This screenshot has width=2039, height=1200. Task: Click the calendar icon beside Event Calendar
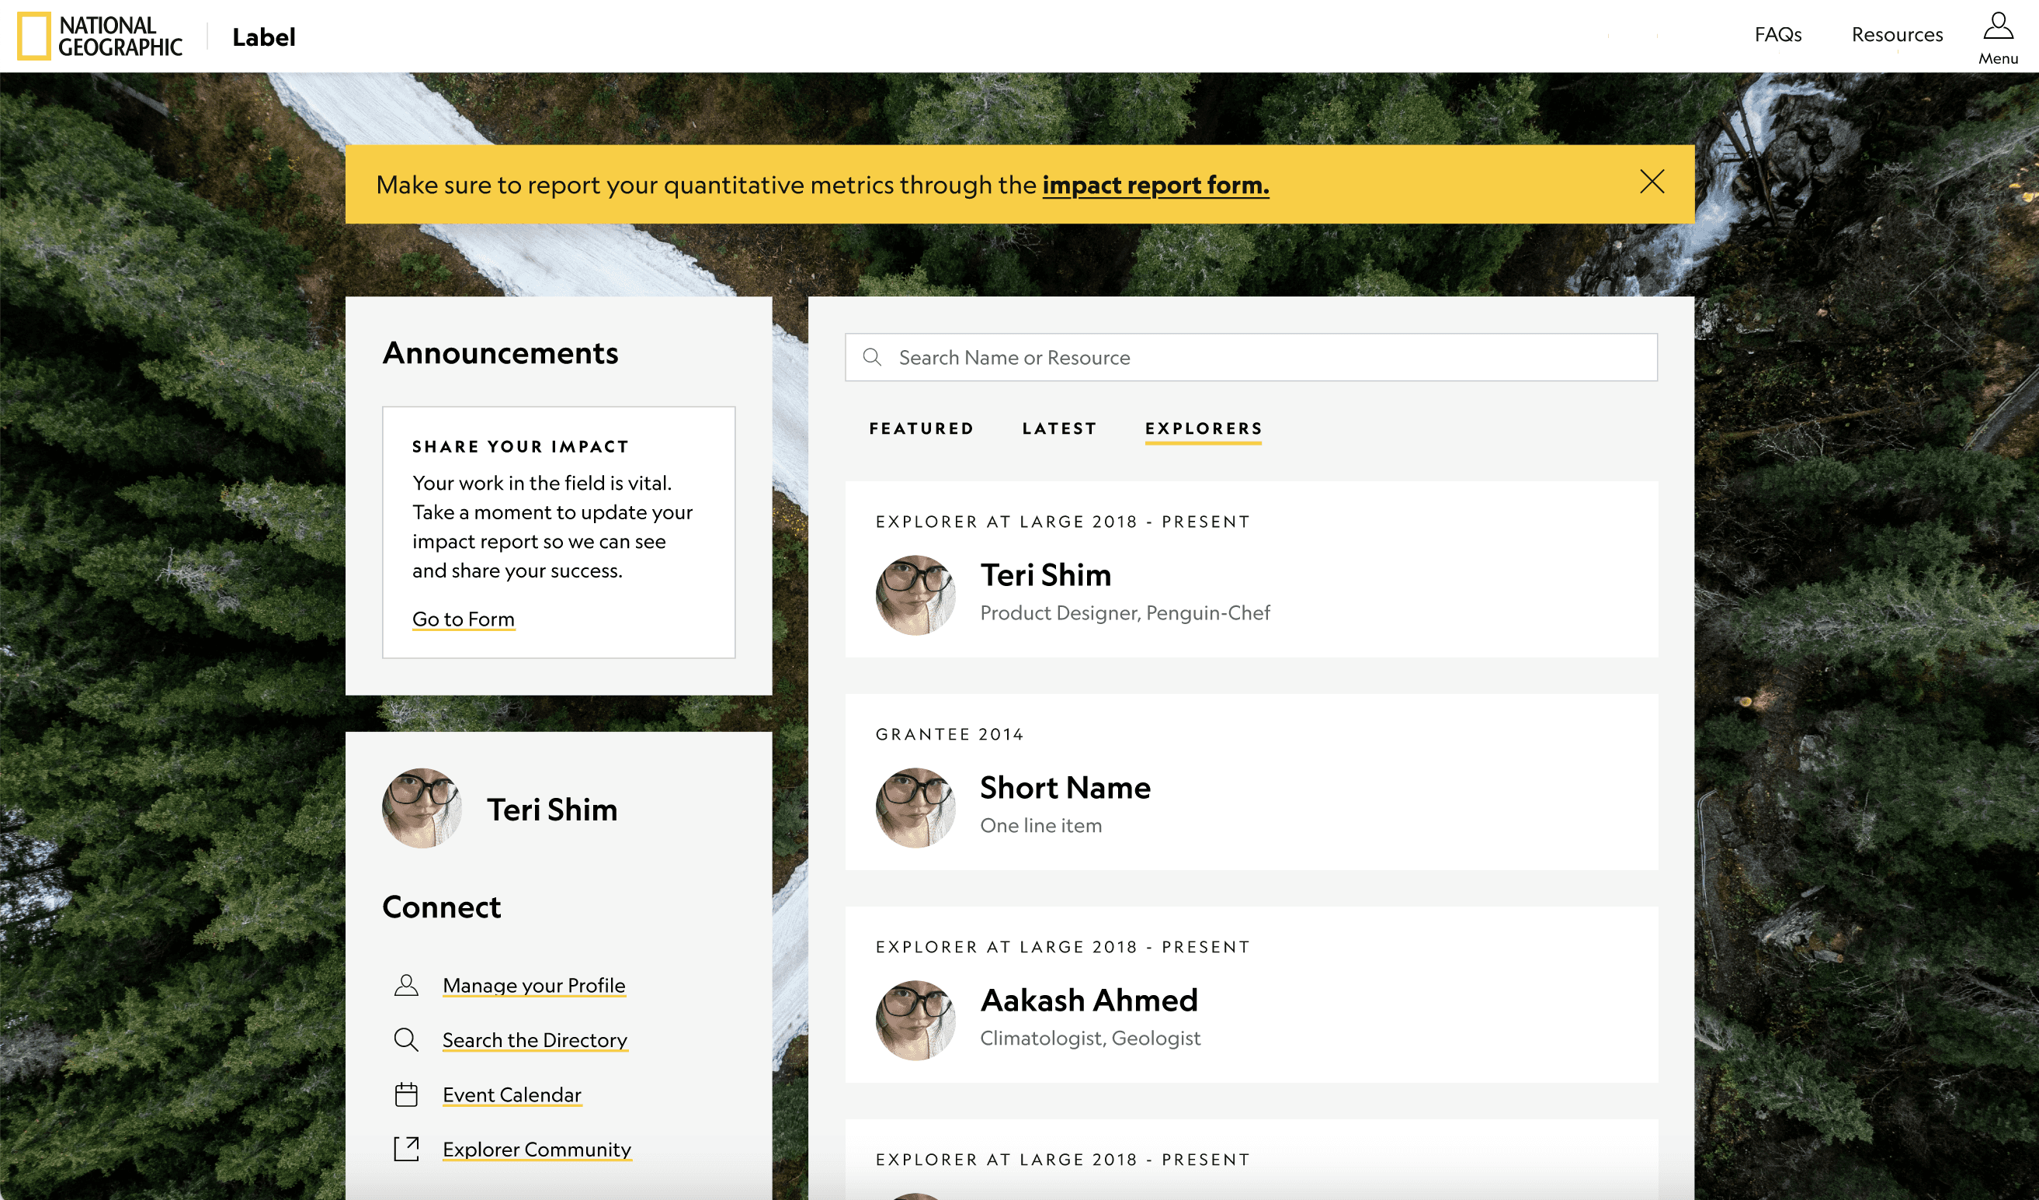coord(406,1094)
